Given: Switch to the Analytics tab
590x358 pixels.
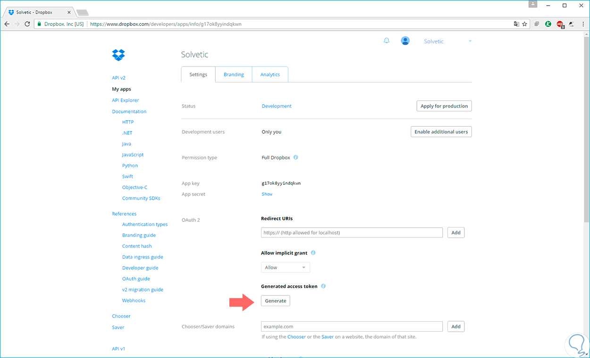Looking at the screenshot, I should (x=270, y=74).
